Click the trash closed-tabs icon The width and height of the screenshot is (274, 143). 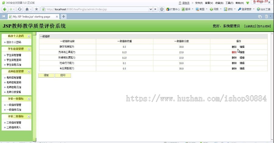pyautogui.click(x=266, y=16)
